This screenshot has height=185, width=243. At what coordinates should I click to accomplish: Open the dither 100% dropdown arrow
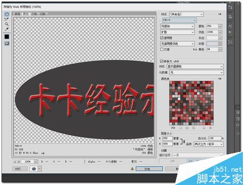point(220,32)
